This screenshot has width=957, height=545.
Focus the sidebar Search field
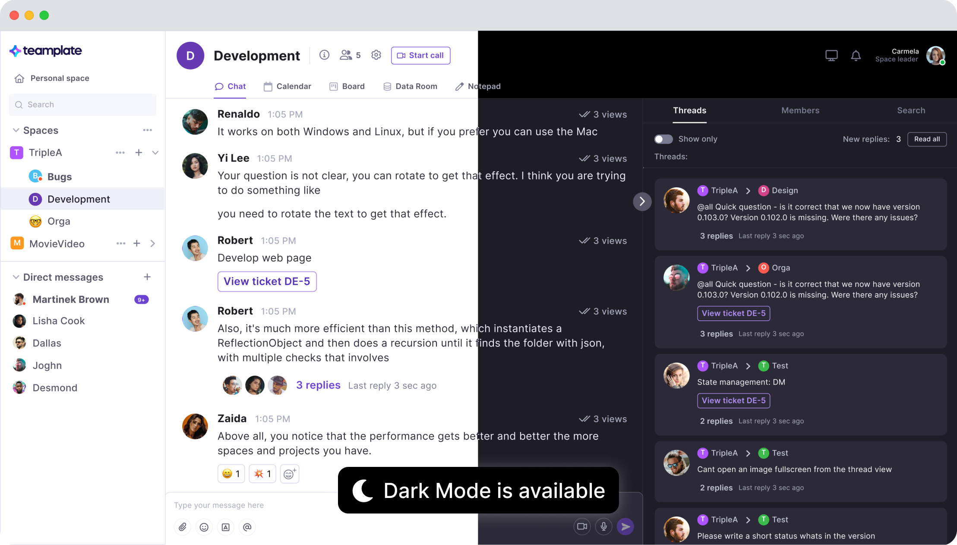pos(82,104)
